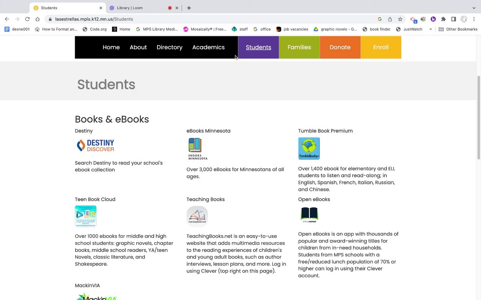Open the How to Format bookmark
481x300 pixels.
(56, 29)
